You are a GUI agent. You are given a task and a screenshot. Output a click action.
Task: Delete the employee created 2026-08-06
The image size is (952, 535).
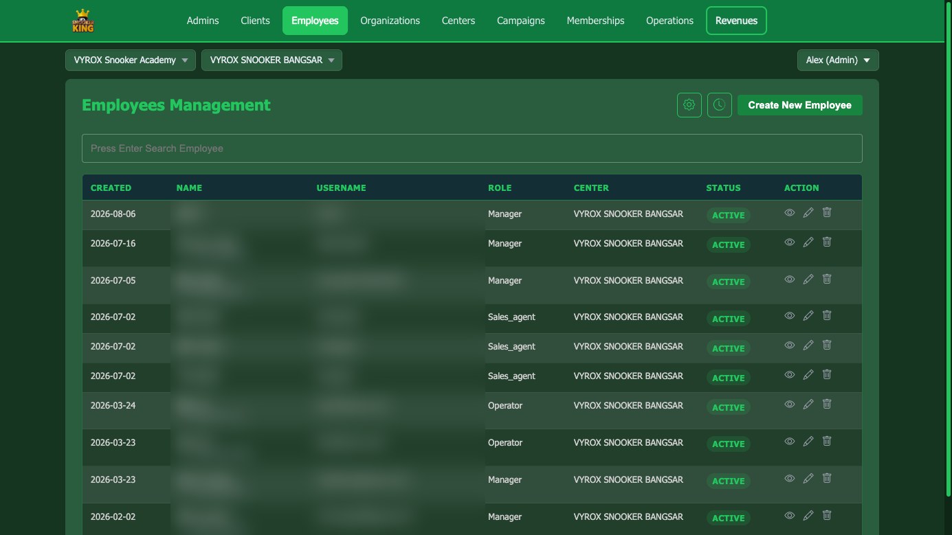[x=827, y=213]
